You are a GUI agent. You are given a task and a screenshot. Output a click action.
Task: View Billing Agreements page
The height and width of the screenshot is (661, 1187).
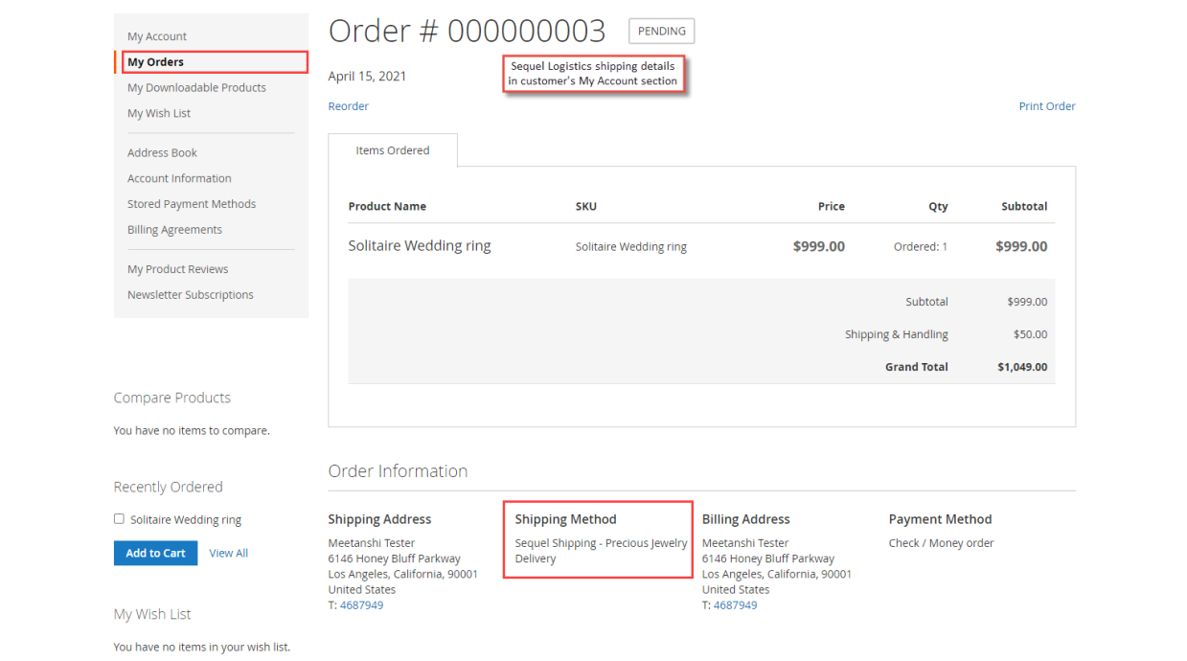[x=174, y=230]
